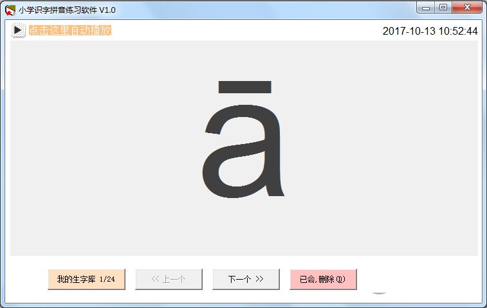Click the window title text 小学识字拼音练习软件 V1.0
487x308 pixels.
point(67,10)
